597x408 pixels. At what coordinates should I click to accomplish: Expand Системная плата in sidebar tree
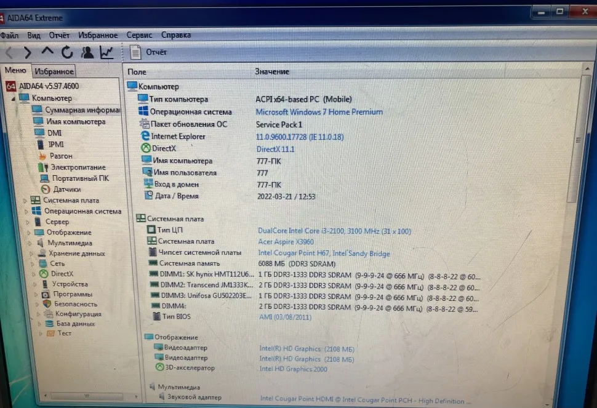pos(25,201)
